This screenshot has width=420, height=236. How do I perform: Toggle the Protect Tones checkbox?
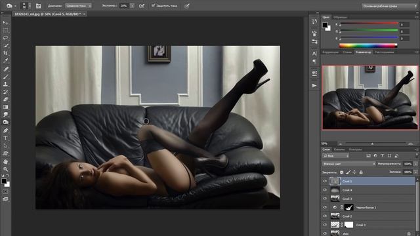pos(153,6)
